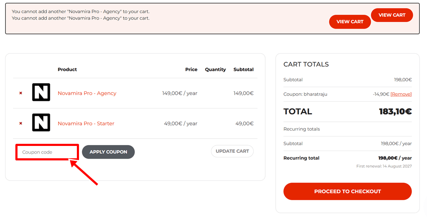Click the Subtotal column header in table
The image size is (427, 217).
coord(243,69)
